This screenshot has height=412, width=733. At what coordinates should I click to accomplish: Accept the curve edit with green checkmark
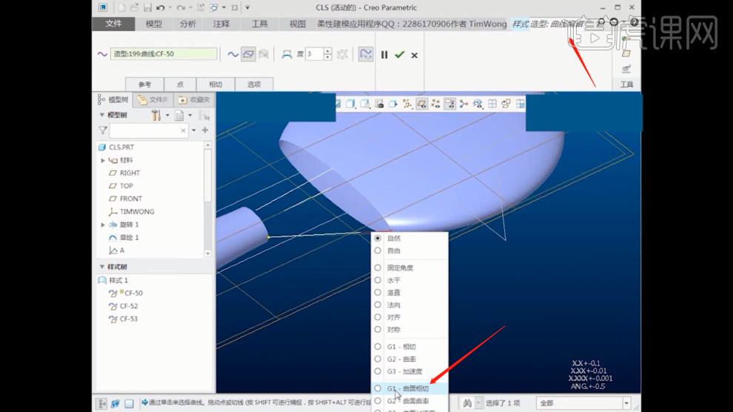click(x=400, y=54)
